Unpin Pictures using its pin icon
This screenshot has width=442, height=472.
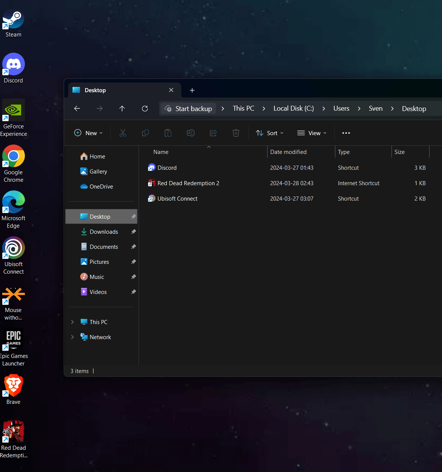[133, 262]
